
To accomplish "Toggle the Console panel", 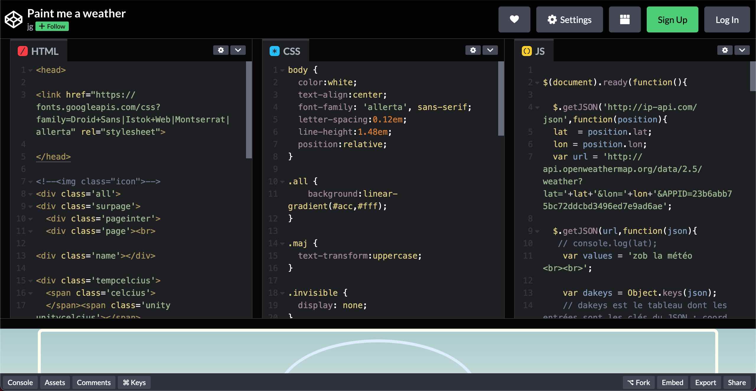I will (20, 382).
